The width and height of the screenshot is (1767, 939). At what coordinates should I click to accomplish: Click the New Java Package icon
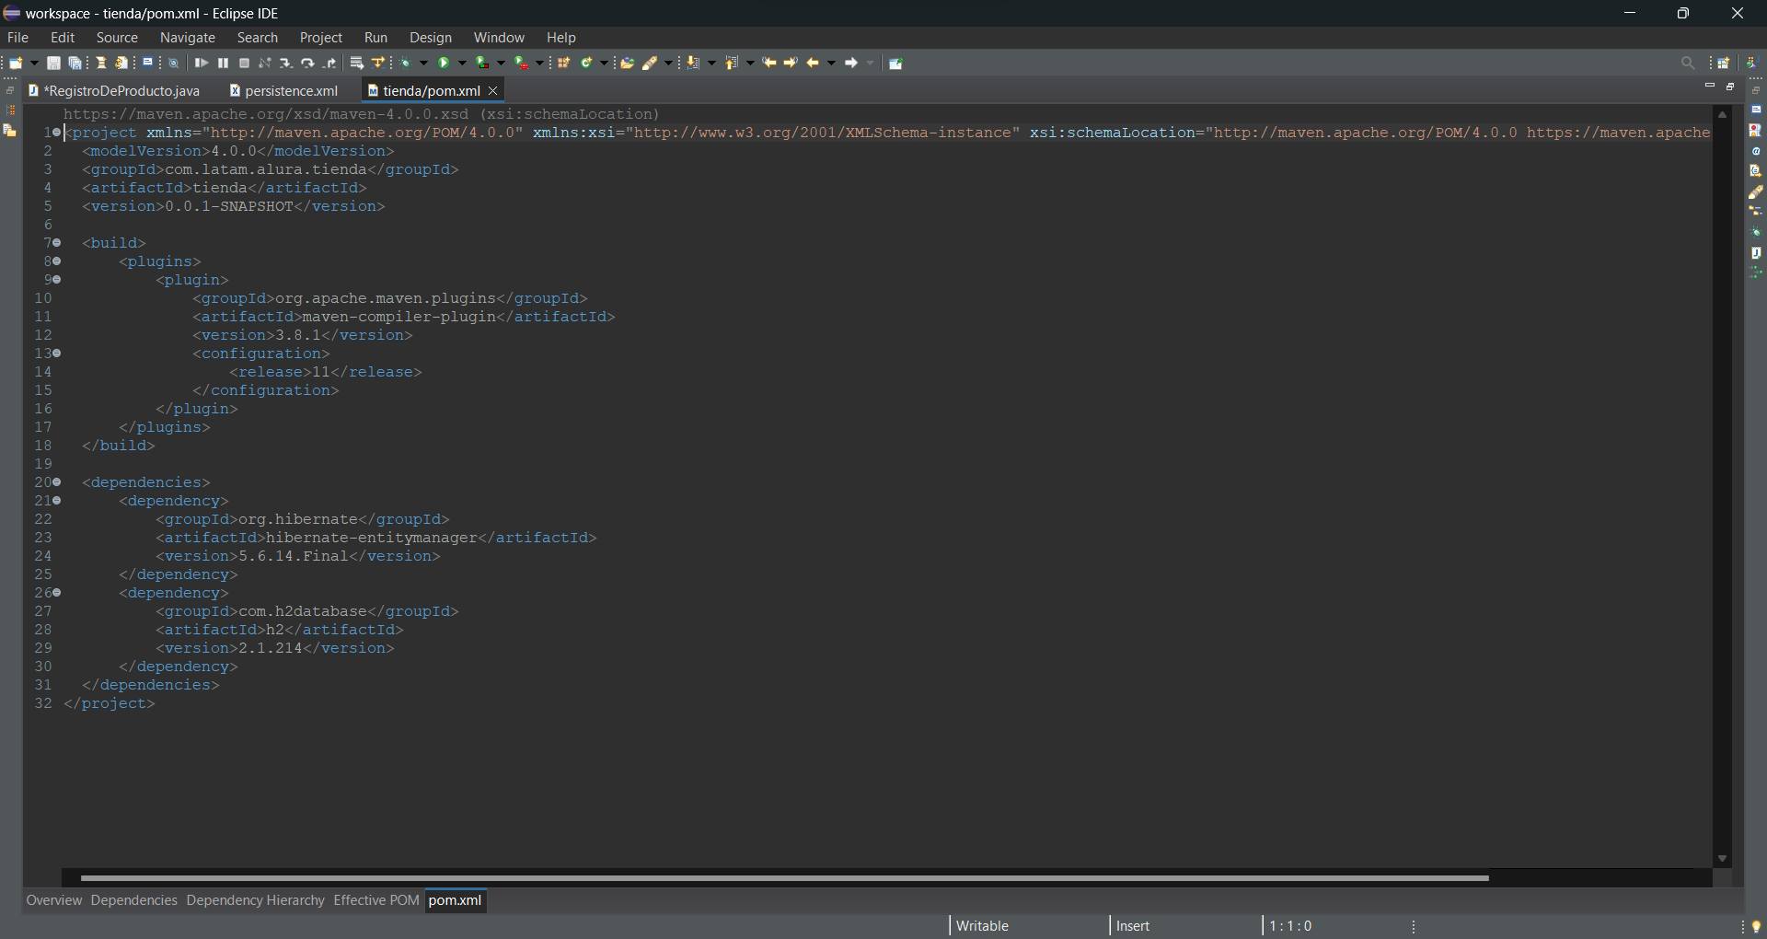point(564,63)
